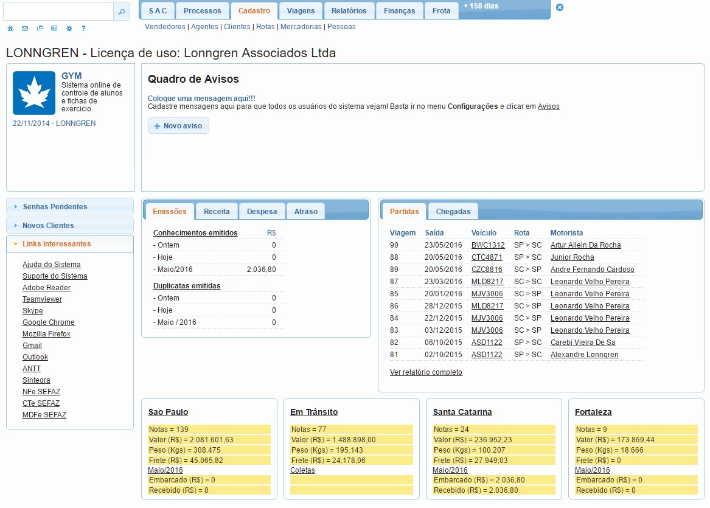This screenshot has height=508, width=710.
Task: Open the Teamviewer link
Action: pos(42,299)
